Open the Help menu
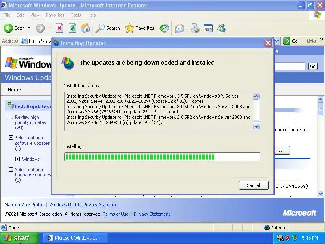 (x=92, y=15)
